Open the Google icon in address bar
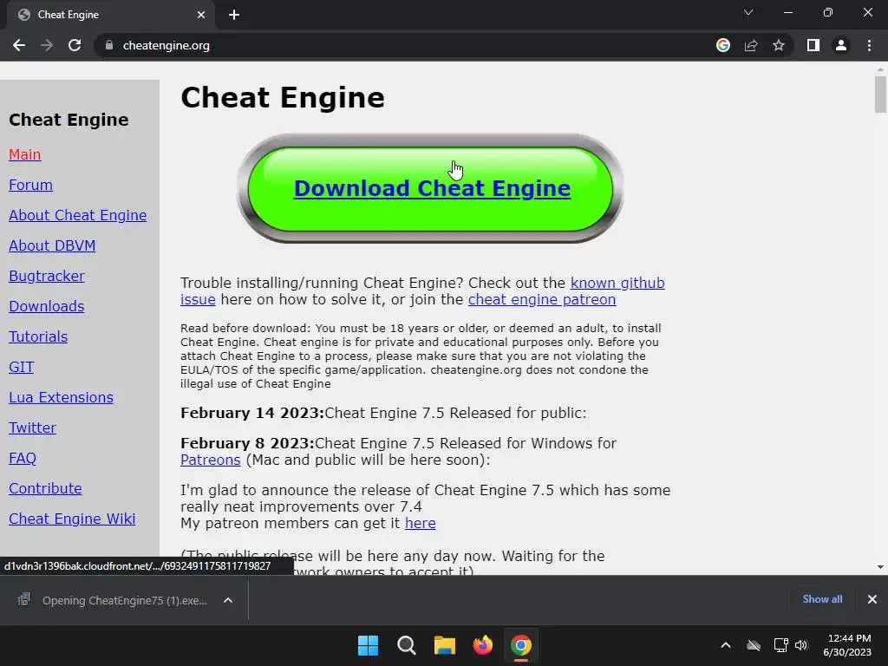The height and width of the screenshot is (666, 888). [x=723, y=45]
